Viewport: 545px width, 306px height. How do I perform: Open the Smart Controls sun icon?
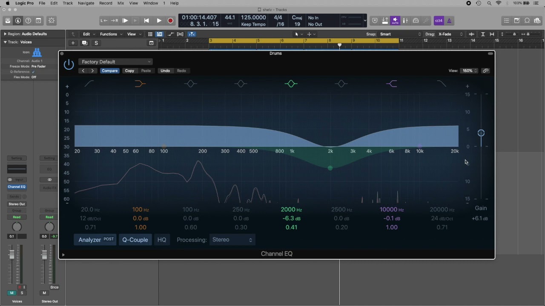52,20
